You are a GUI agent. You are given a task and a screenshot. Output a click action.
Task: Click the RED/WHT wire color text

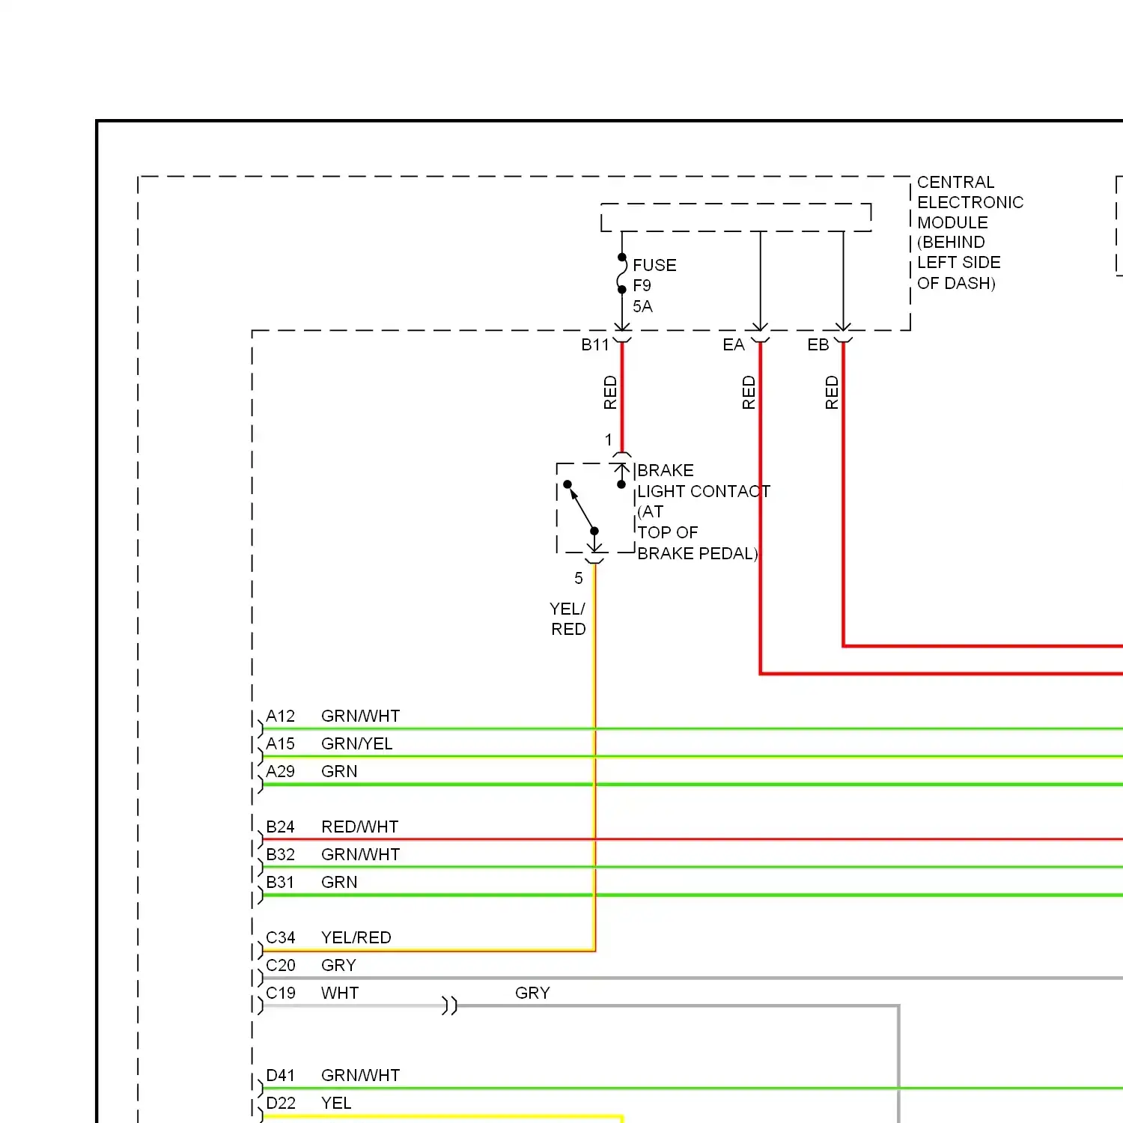pos(360,827)
